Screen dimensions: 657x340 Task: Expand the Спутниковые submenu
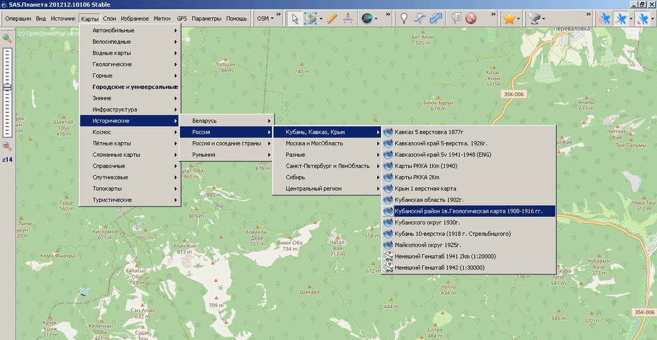coord(130,177)
